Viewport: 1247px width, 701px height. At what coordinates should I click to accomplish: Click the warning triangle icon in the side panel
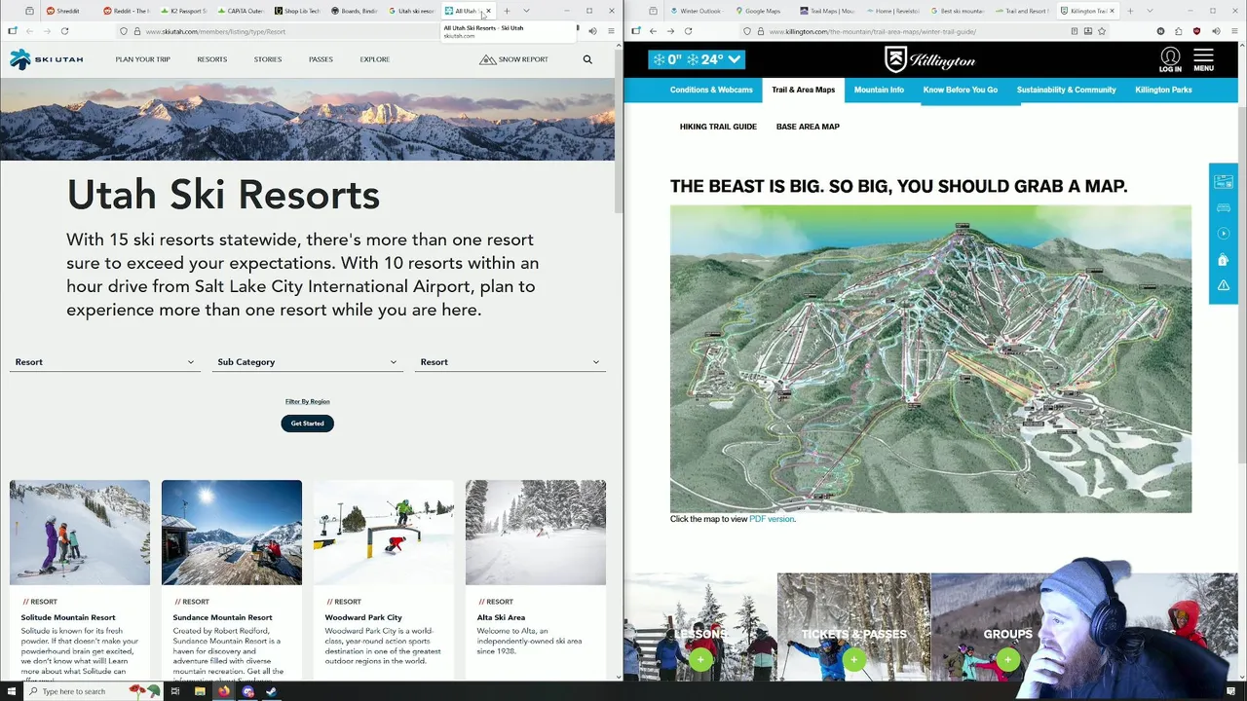tap(1224, 285)
